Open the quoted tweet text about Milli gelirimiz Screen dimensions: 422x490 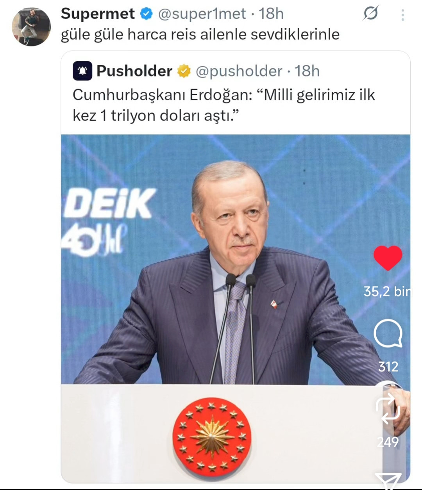[x=224, y=105]
